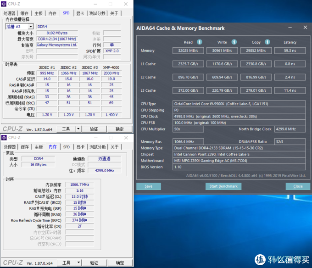This screenshot has width=312, height=268.
Task: Click the CPU Type i9-9900K field
Action: [239, 104]
